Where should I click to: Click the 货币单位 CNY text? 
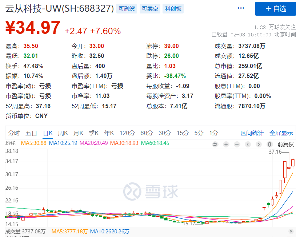[41, 116]
